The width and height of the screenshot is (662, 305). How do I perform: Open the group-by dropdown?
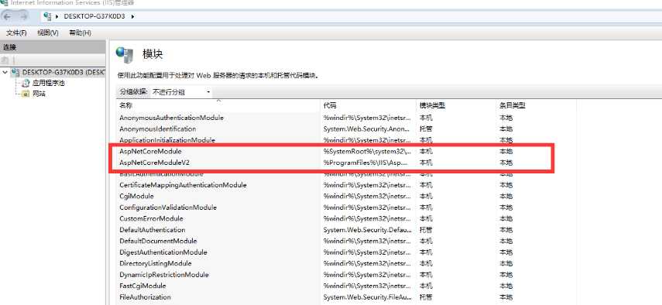181,92
